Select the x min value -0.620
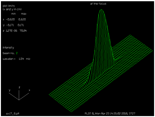Image resolution: width=155 pixels, height=117 pixels. click(x=10, y=19)
